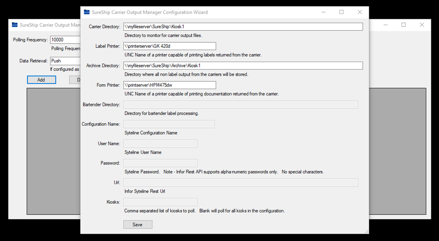The height and width of the screenshot is (241, 439).
Task: Select the Label Printer text box
Action: (x=170, y=46)
